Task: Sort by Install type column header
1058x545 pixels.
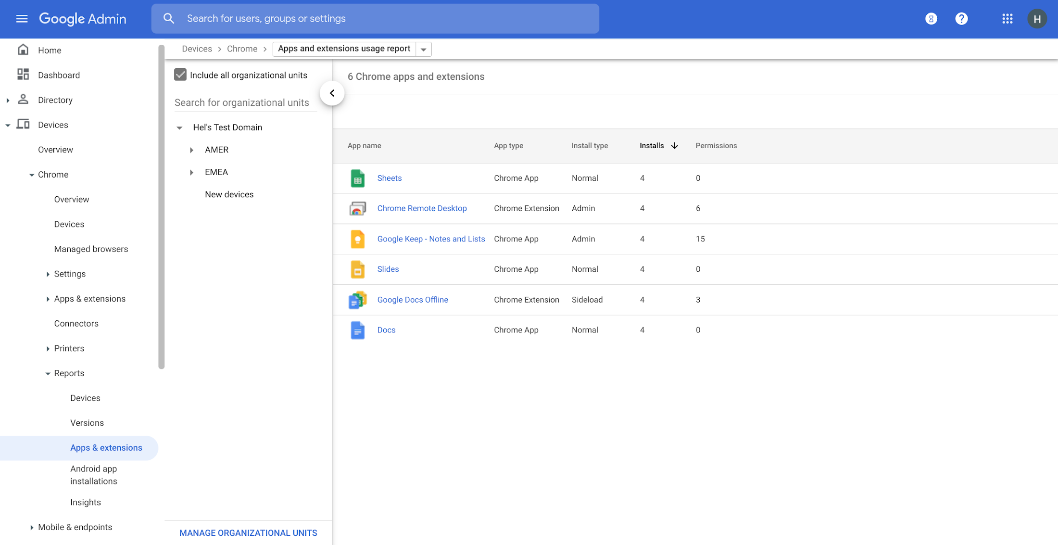Action: (x=590, y=146)
